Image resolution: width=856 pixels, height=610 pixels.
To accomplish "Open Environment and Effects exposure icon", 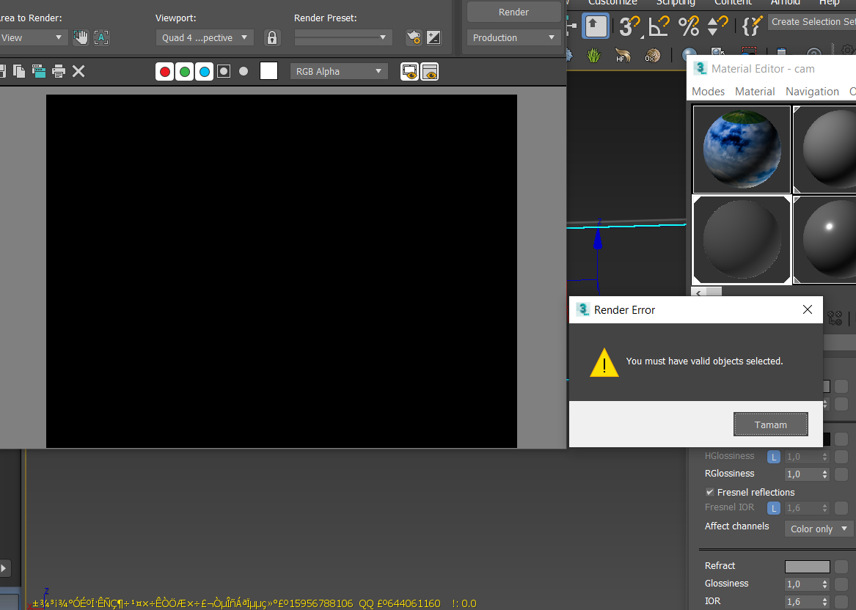I will 434,37.
